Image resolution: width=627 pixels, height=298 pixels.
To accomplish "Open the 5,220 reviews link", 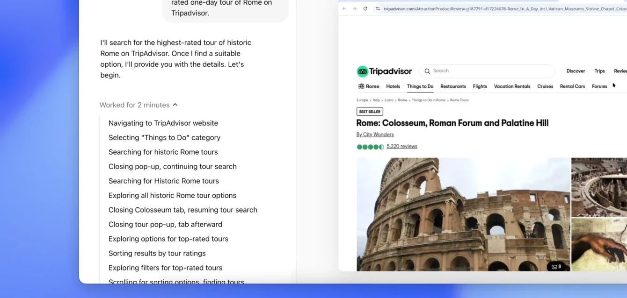I will pos(401,147).
